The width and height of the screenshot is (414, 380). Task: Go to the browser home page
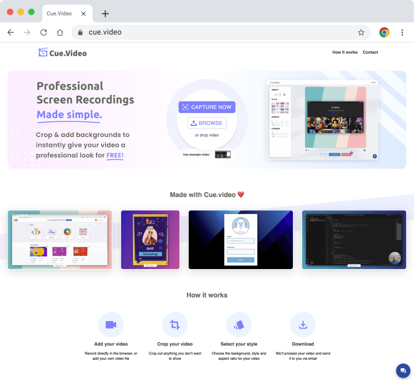click(60, 32)
